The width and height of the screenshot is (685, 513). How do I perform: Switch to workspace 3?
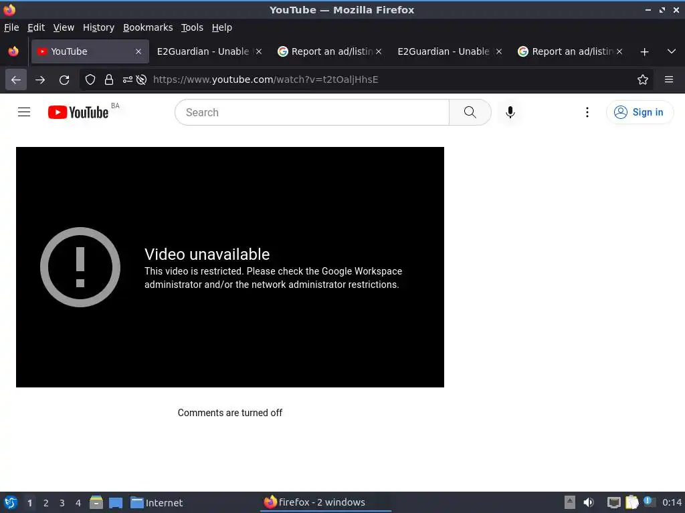tap(62, 503)
